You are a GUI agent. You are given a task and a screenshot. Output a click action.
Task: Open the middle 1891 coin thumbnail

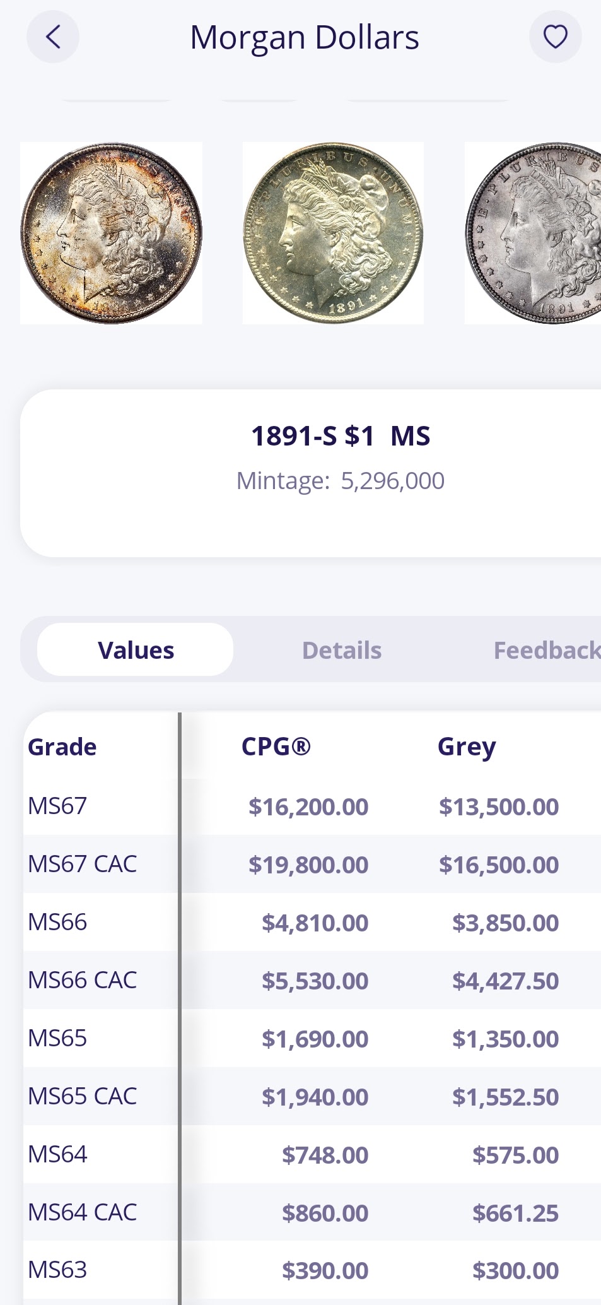coord(333,233)
